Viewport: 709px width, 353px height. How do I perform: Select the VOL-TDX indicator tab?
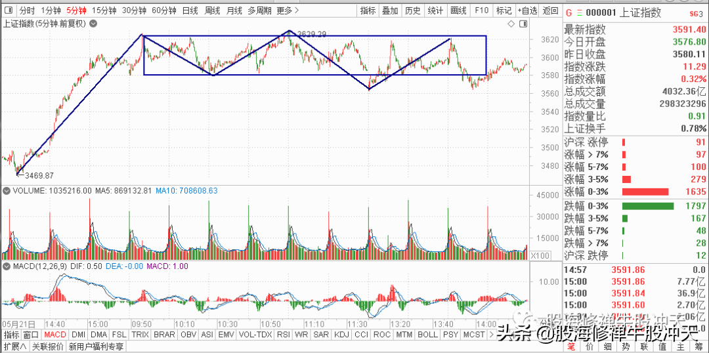(255, 335)
